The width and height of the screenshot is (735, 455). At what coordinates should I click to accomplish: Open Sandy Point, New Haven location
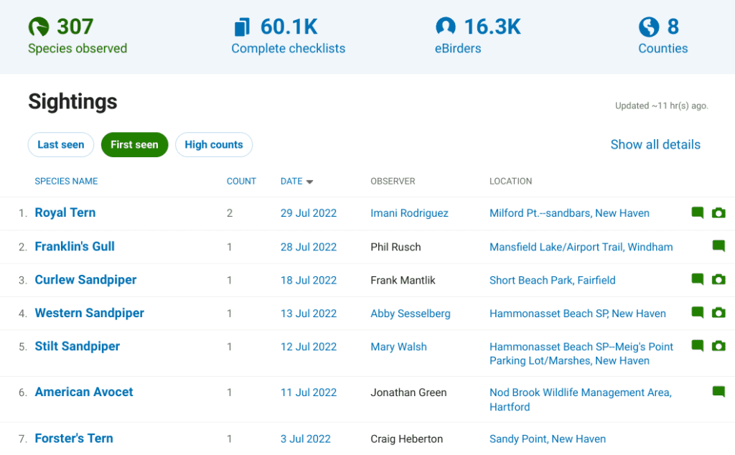point(548,439)
